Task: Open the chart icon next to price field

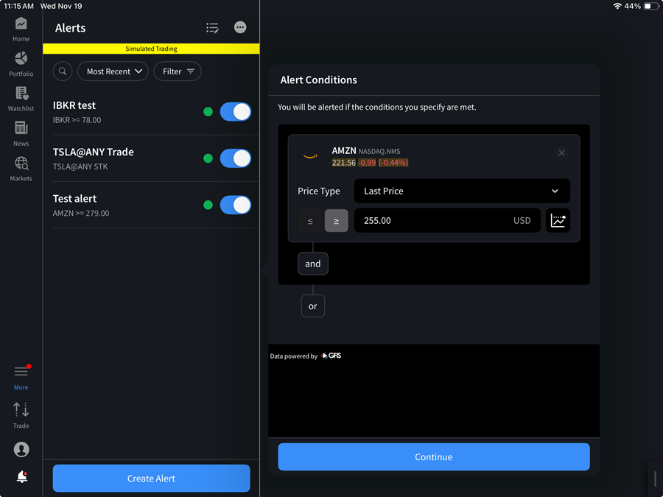Action: (x=558, y=220)
